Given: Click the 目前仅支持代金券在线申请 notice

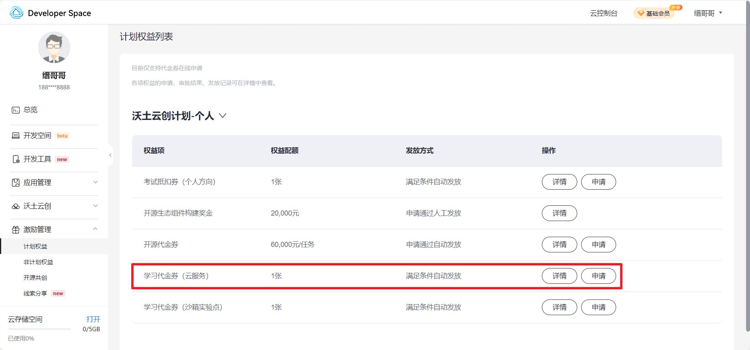Looking at the screenshot, I should pos(167,68).
